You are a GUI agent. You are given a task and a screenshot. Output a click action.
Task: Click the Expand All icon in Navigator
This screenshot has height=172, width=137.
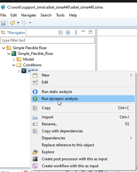coord(68,33)
